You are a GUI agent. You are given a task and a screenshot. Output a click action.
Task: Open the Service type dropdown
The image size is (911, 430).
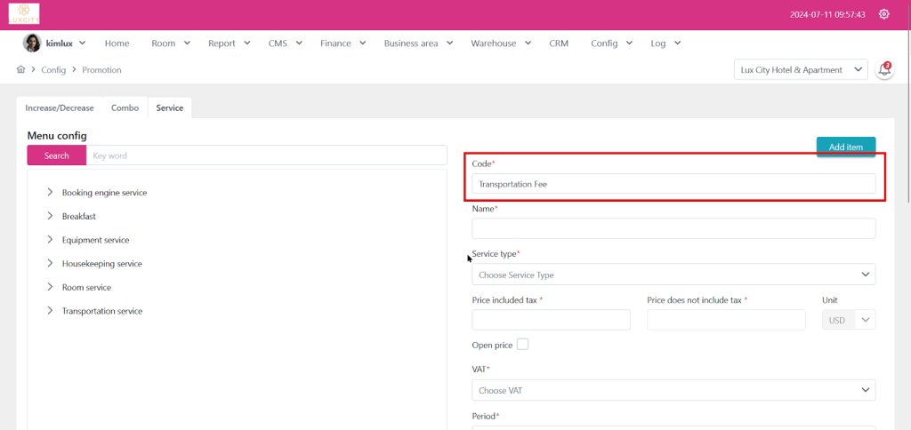coord(673,275)
